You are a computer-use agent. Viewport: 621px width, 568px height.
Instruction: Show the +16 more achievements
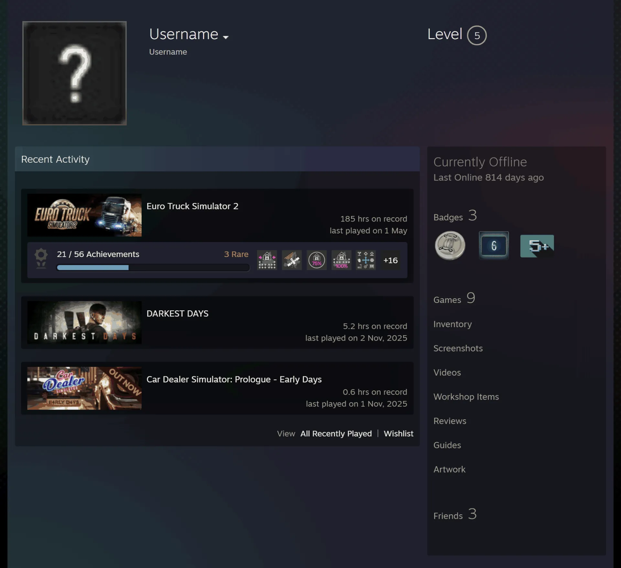pyautogui.click(x=390, y=260)
